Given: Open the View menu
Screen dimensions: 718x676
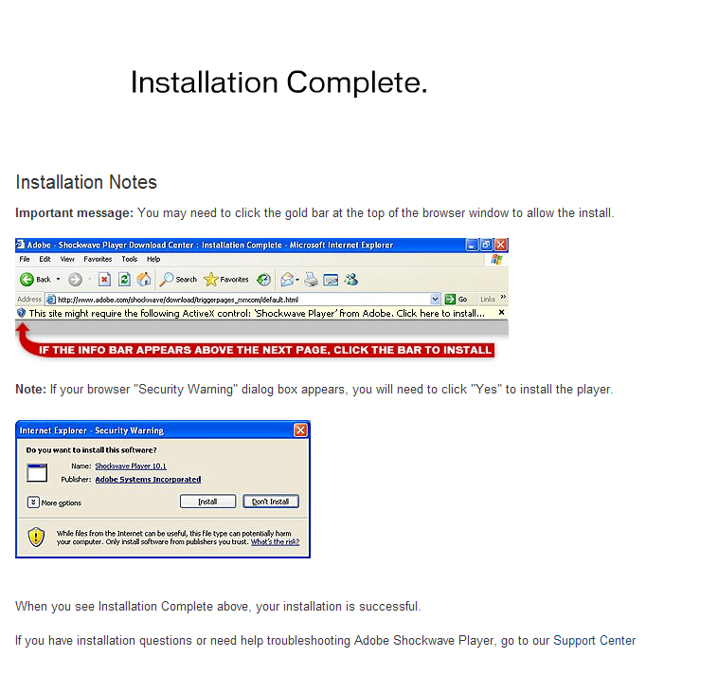Looking at the screenshot, I should click(67, 259).
